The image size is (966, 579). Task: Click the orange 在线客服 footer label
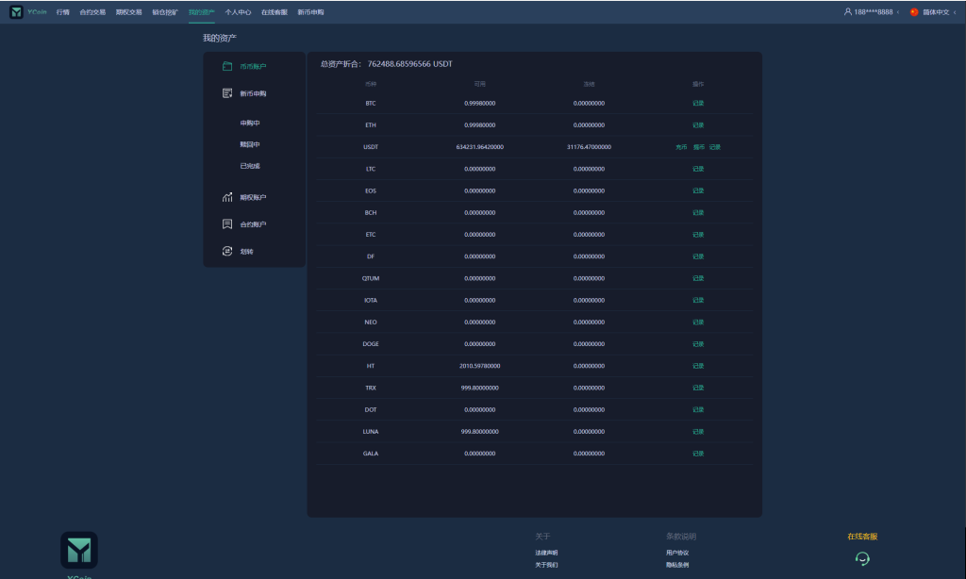click(862, 537)
